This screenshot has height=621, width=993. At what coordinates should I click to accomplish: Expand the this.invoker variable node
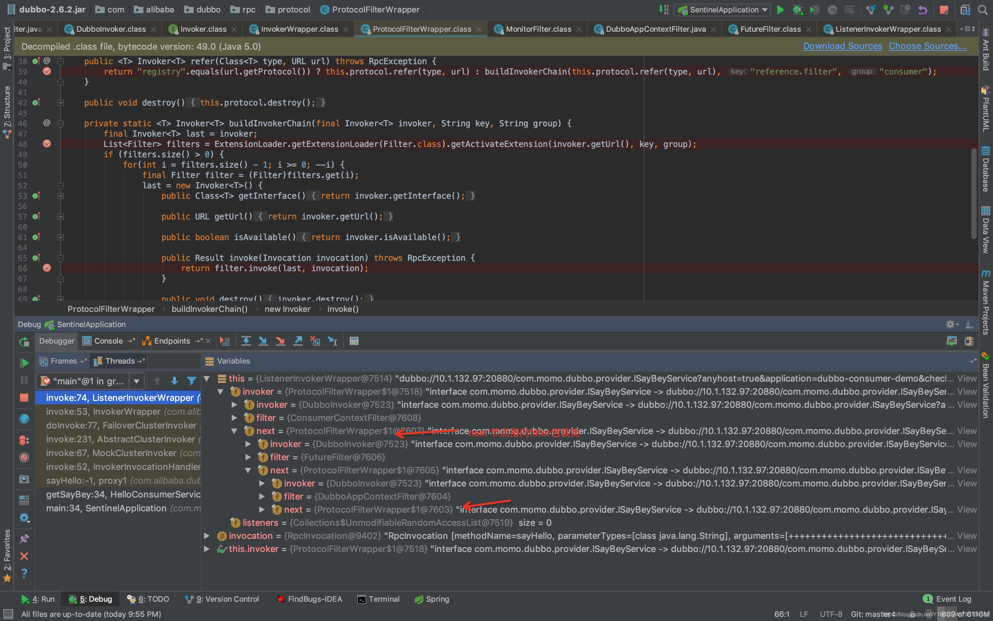tap(207, 549)
